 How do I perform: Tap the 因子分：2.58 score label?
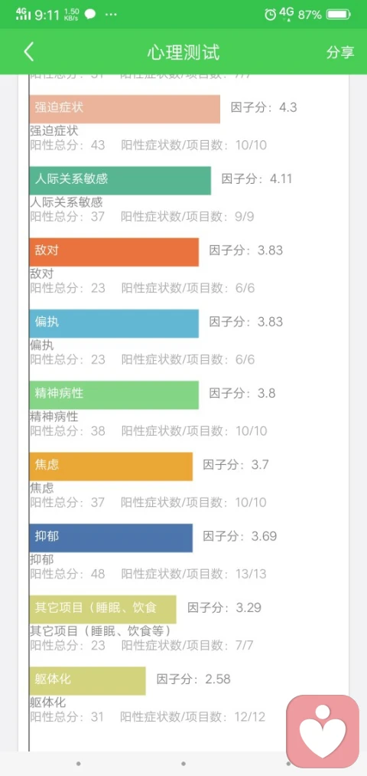[x=193, y=679]
